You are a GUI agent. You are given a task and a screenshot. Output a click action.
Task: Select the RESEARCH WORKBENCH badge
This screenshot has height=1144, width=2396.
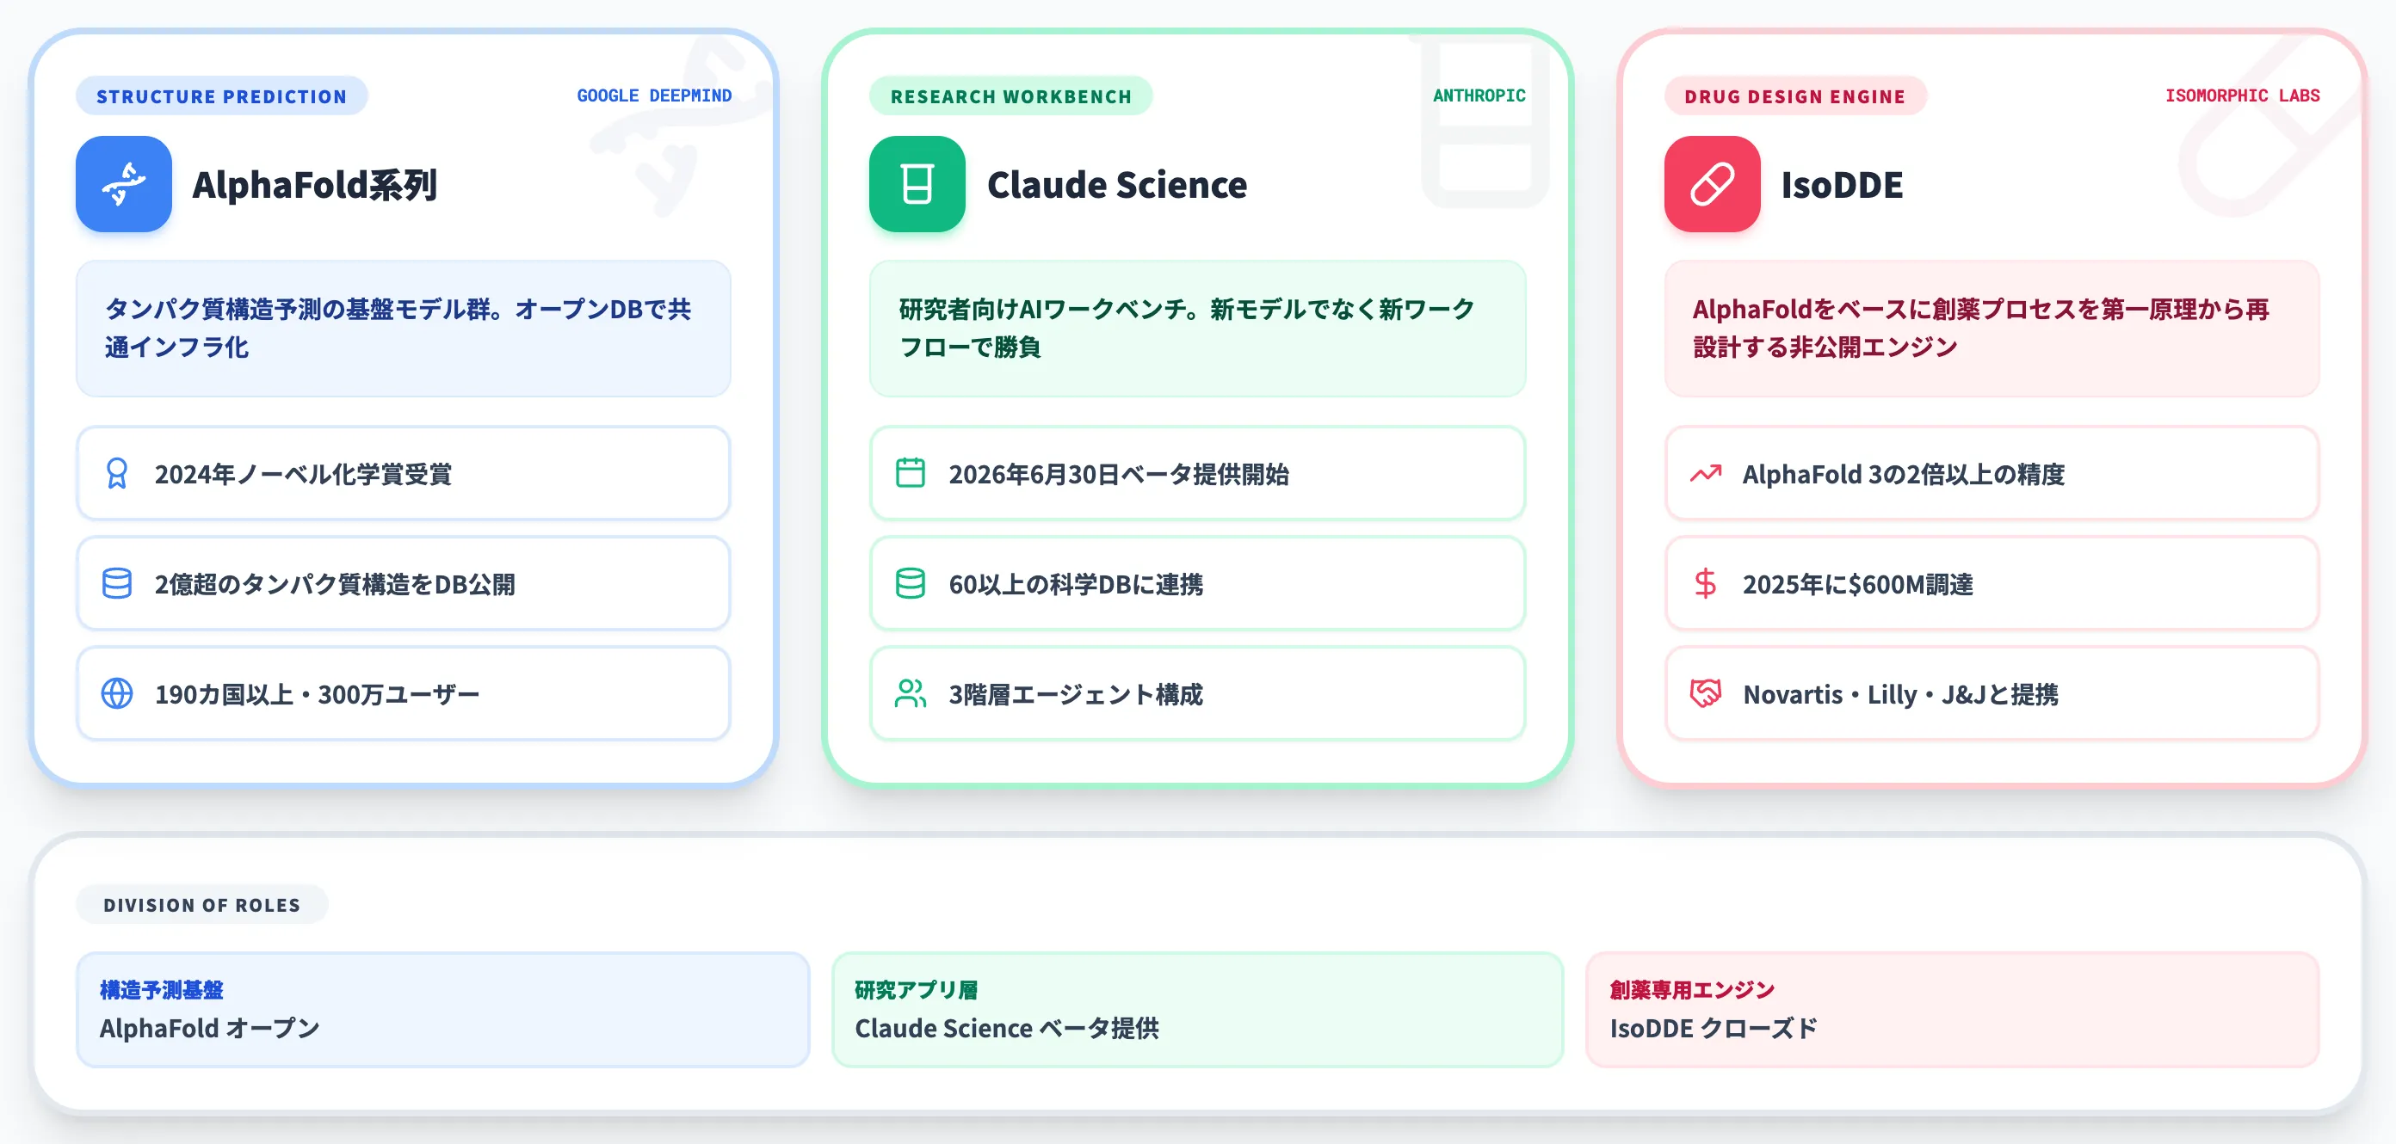tap(1011, 95)
